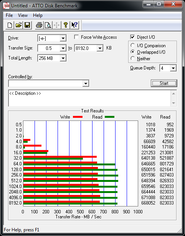Open Print Preview toolbar icon
The image size is (185, 236).
[48, 25]
